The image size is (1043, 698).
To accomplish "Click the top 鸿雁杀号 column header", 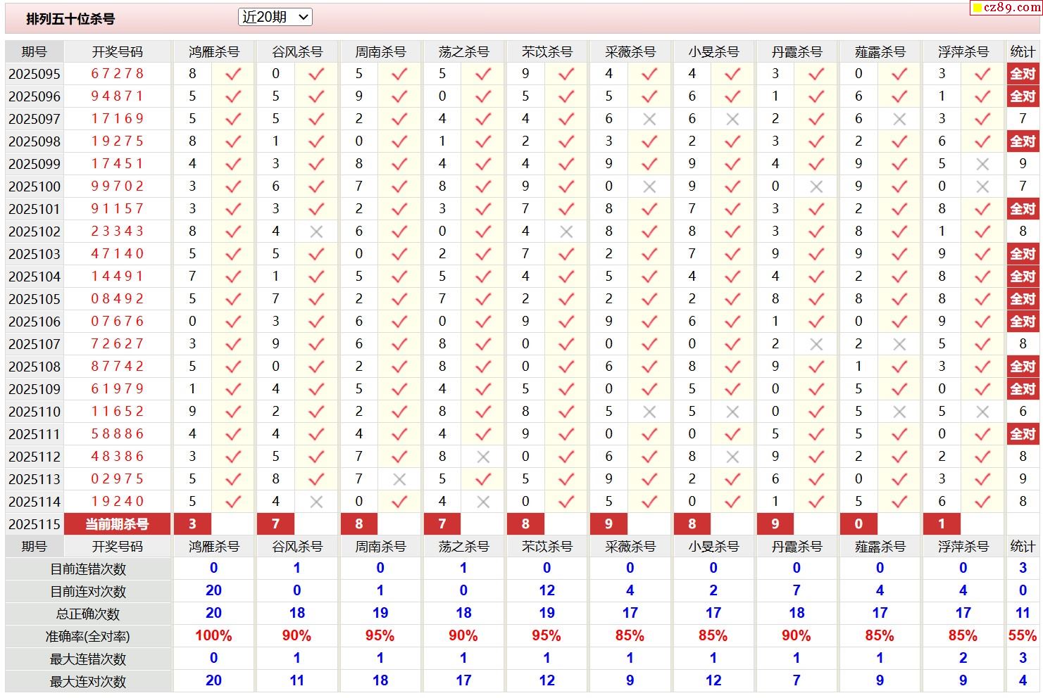I will click(214, 52).
